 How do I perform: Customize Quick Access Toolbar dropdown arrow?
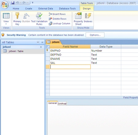pyautogui.click(x=33, y=2)
